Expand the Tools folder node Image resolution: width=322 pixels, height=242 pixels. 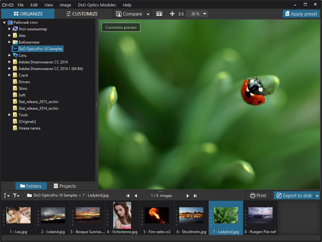point(9,115)
